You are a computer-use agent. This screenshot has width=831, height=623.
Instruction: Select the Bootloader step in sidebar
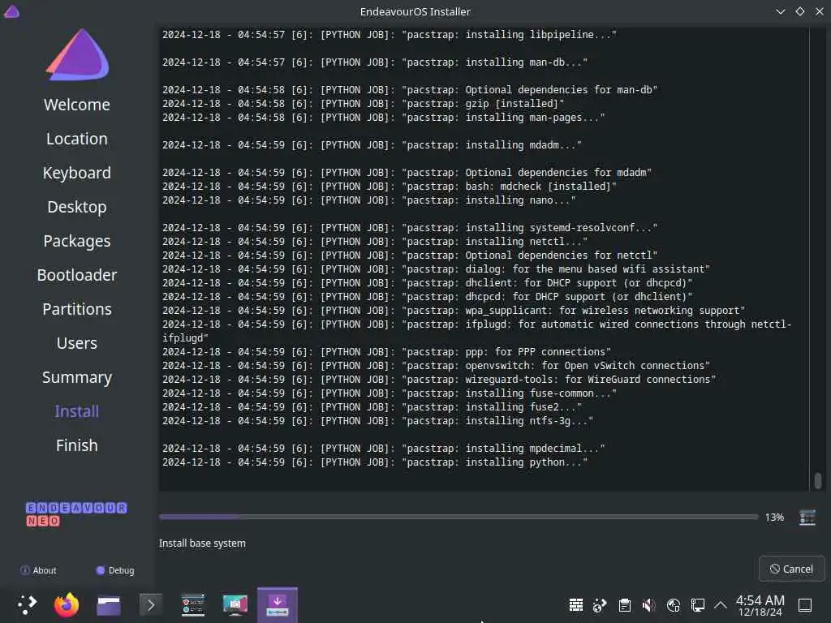click(x=77, y=274)
